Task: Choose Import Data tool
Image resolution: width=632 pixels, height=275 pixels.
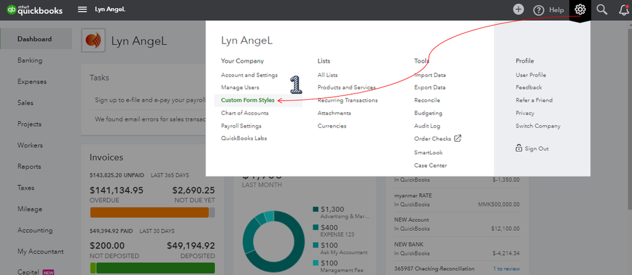Action: (x=430, y=75)
